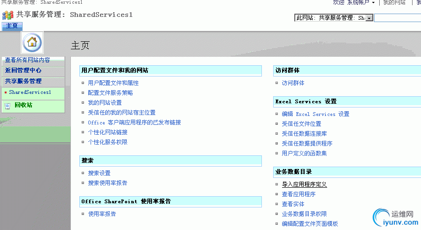
Task: Click the home icon beside the page title
Action: [32, 42]
